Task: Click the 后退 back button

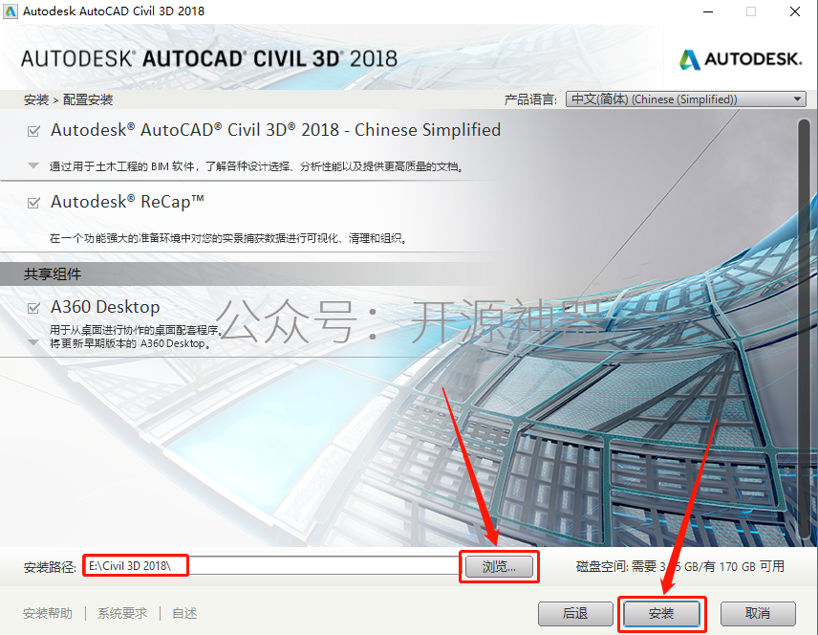Action: pos(575,614)
